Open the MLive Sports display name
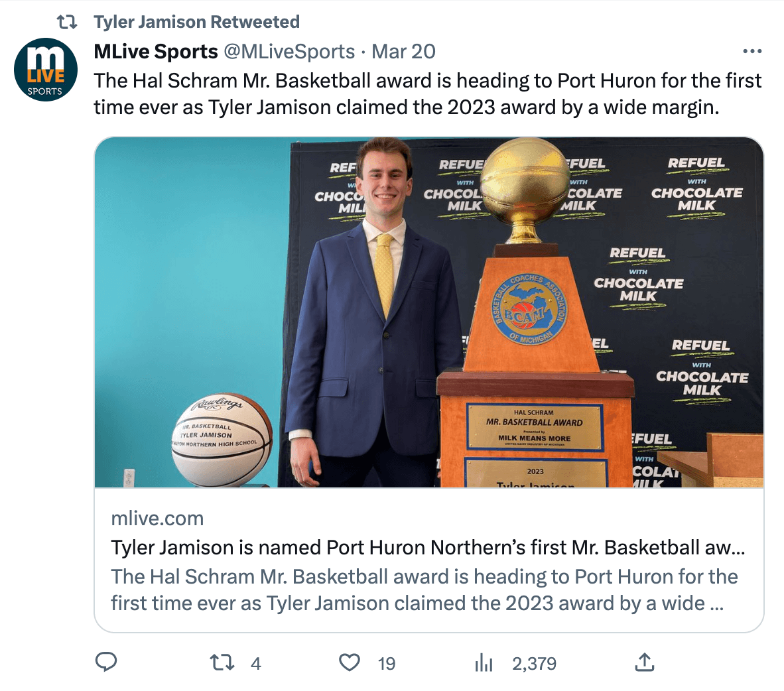This screenshot has width=784, height=691. (x=156, y=51)
